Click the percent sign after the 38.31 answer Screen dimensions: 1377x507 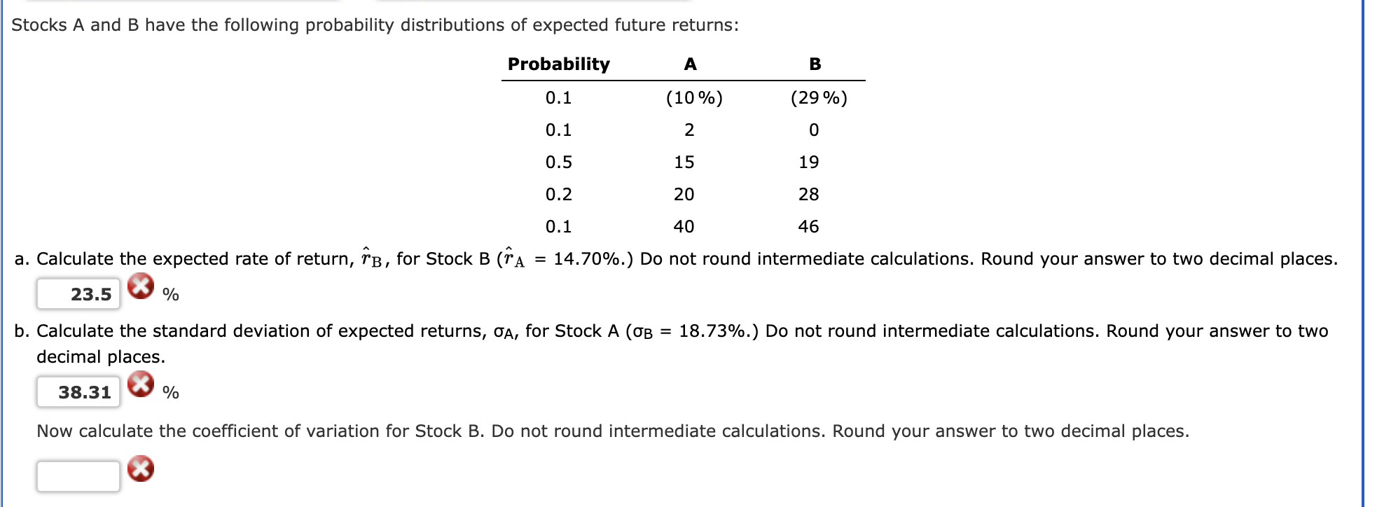tap(172, 394)
